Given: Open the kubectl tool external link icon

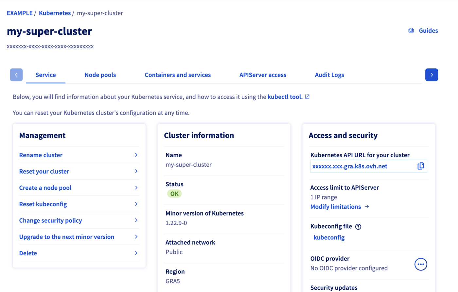Looking at the screenshot, I should pos(307,96).
